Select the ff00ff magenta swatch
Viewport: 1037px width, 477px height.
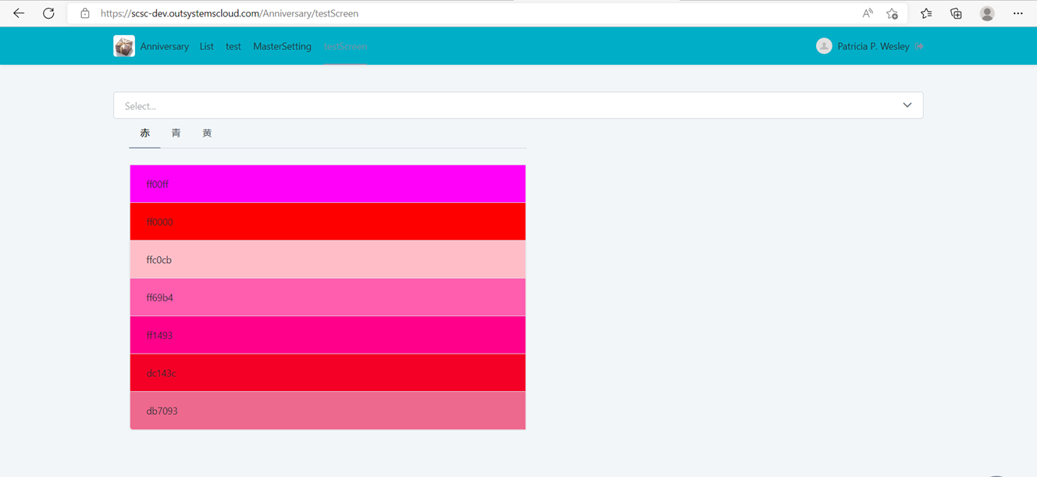pyautogui.click(x=328, y=184)
